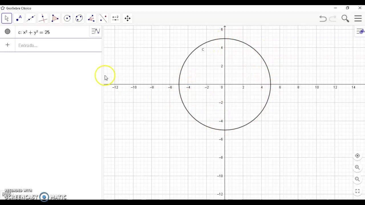Viewport: 365px width, 205px height.
Task: Open the algebra style bar toggle
Action: point(96,31)
